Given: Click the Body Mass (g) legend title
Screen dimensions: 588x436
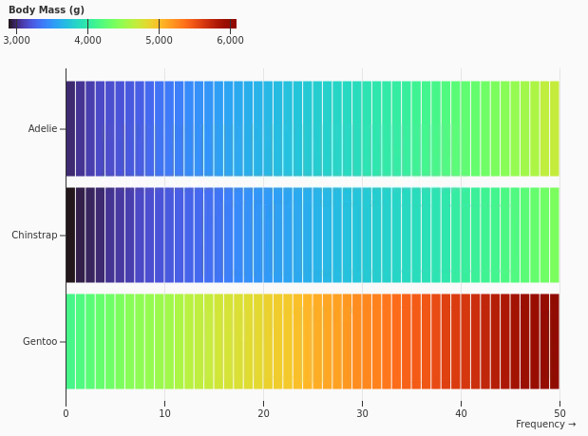Looking at the screenshot, I should pos(47,9).
